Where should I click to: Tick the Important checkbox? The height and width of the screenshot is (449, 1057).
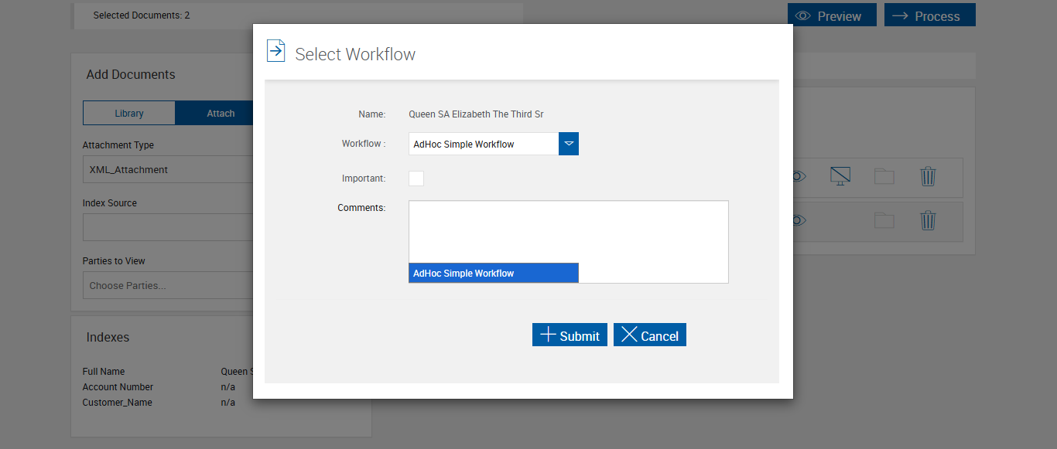[416, 179]
